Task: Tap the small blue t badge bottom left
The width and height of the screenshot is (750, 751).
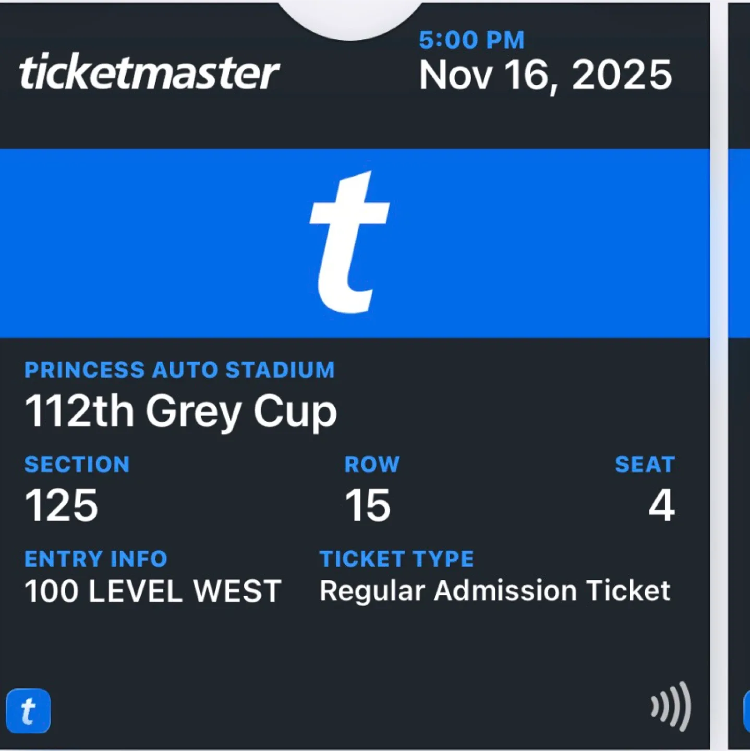Action: pyautogui.click(x=29, y=710)
